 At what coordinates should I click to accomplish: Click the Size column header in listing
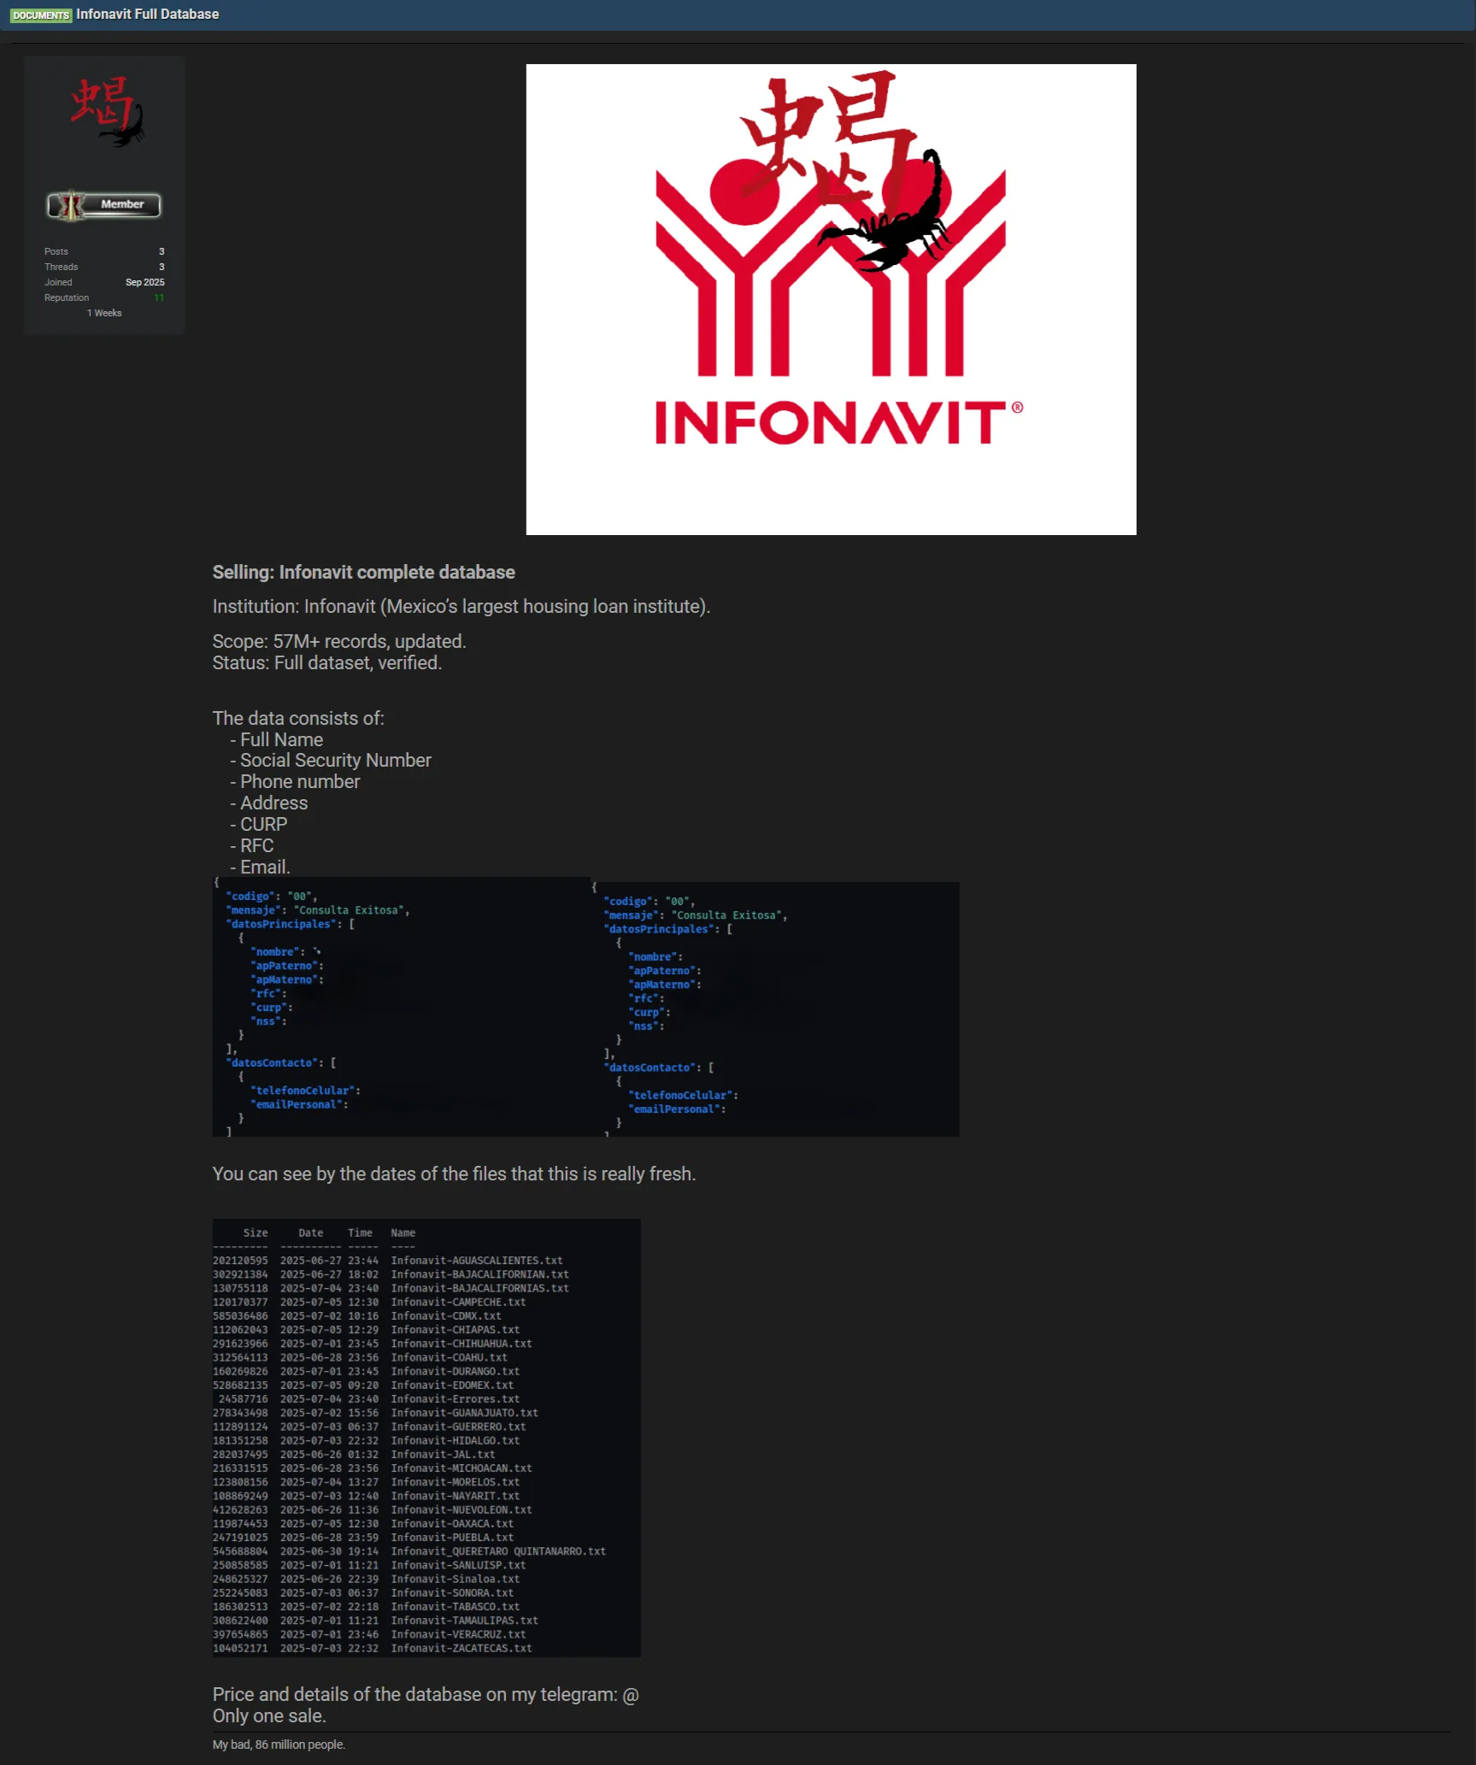point(255,1233)
